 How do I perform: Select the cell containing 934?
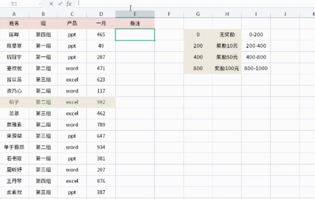click(101, 147)
